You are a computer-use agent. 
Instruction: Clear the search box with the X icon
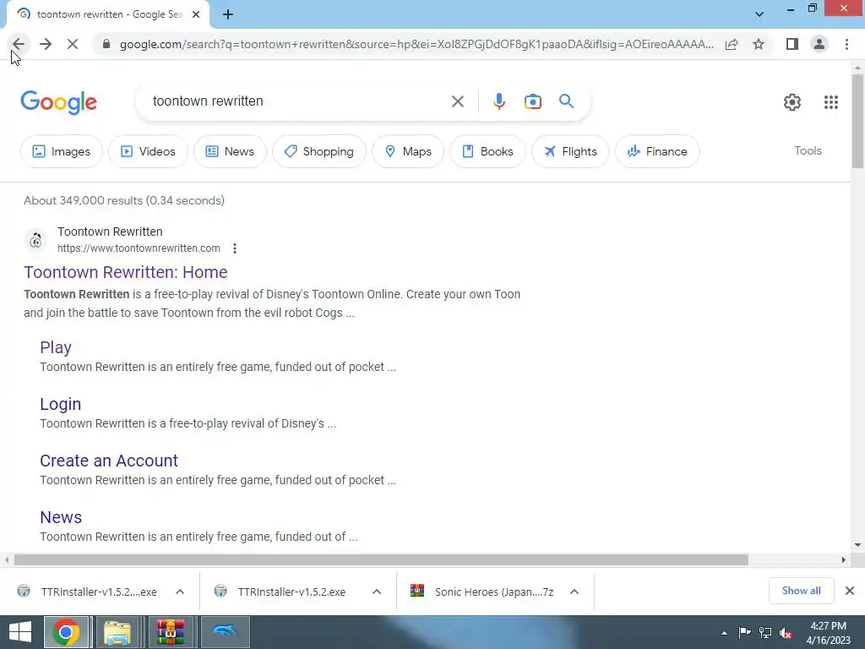pos(457,101)
